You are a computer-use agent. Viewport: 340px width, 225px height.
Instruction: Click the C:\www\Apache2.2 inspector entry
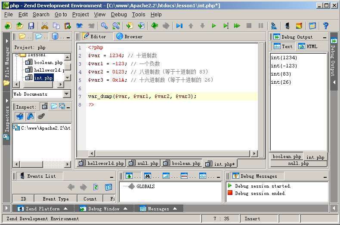(x=42, y=128)
